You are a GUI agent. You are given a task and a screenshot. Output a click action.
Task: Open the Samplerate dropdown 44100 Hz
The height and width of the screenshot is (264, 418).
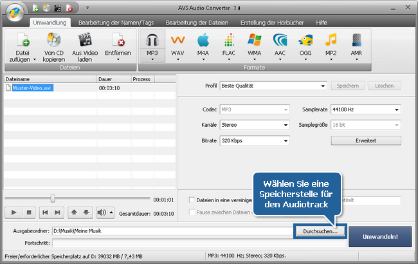[x=365, y=109]
